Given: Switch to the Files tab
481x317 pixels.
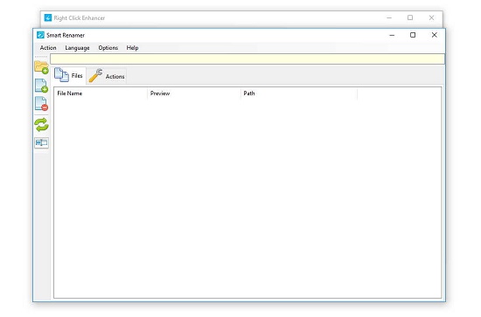Looking at the screenshot, I should [69, 75].
